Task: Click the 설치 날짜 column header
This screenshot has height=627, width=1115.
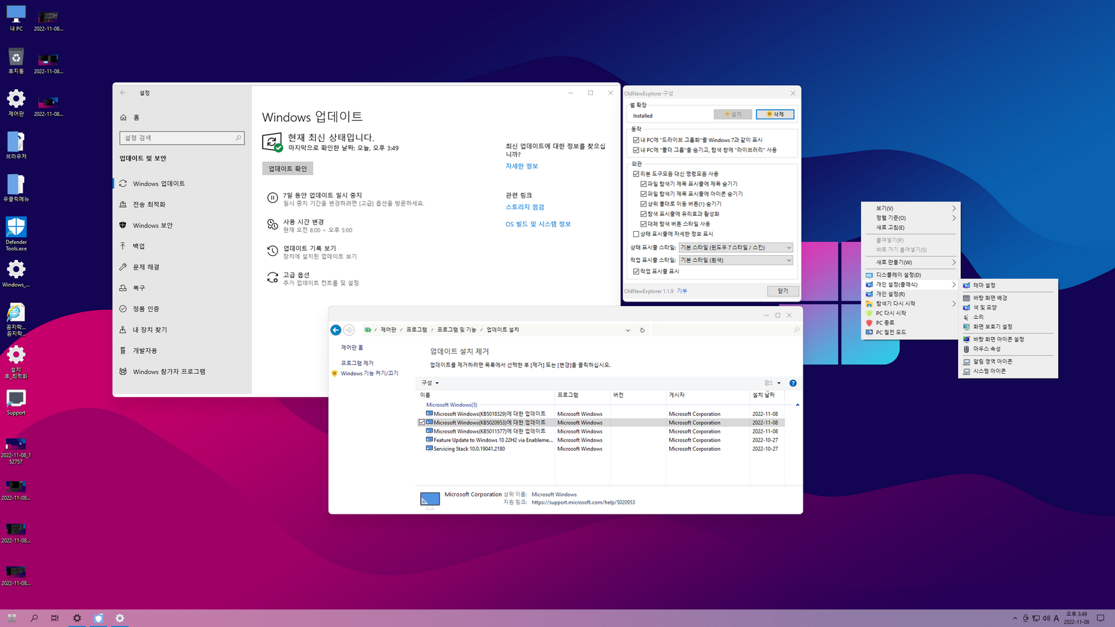Action: 766,395
